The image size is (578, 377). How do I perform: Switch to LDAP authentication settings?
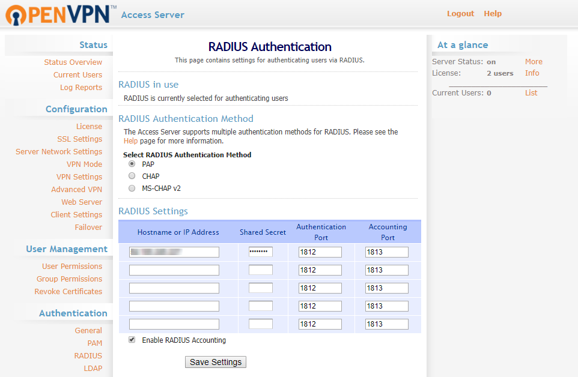(93, 368)
